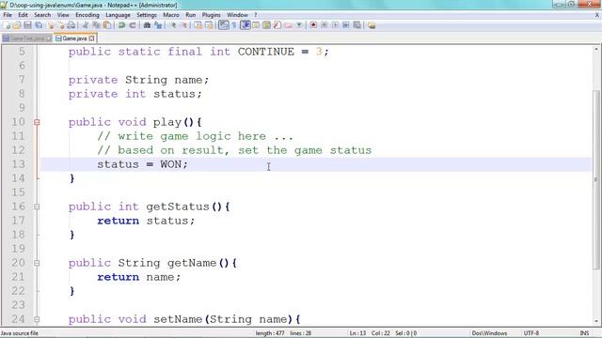Click the Save All toolbar icon
This screenshot has width=602, height=338.
[x=39, y=25]
